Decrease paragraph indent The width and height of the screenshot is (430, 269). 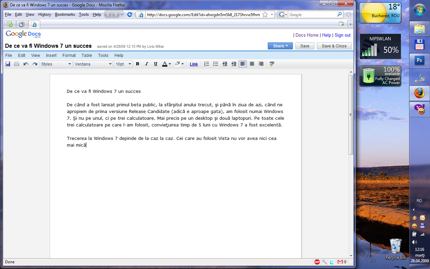coord(225,64)
